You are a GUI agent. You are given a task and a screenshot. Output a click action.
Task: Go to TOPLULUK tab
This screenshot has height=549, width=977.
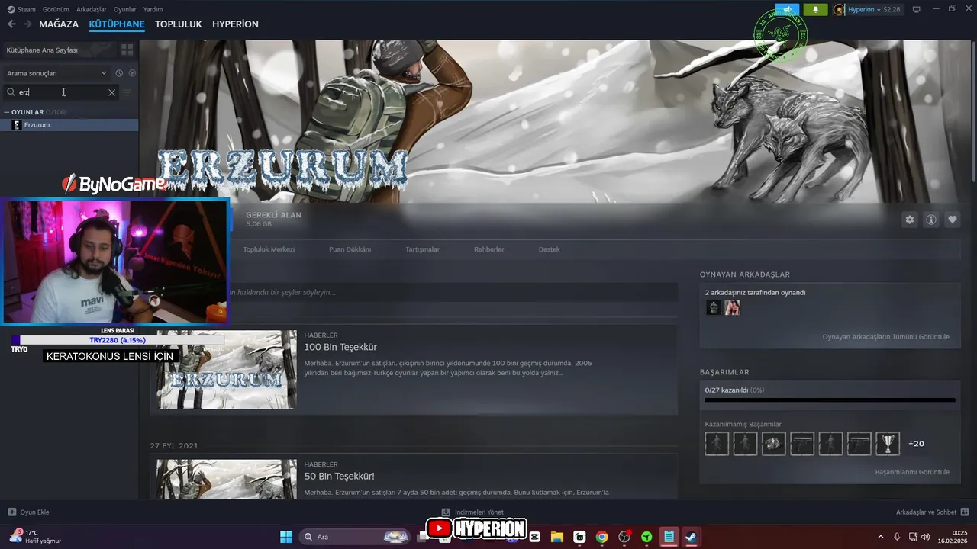pos(179,24)
